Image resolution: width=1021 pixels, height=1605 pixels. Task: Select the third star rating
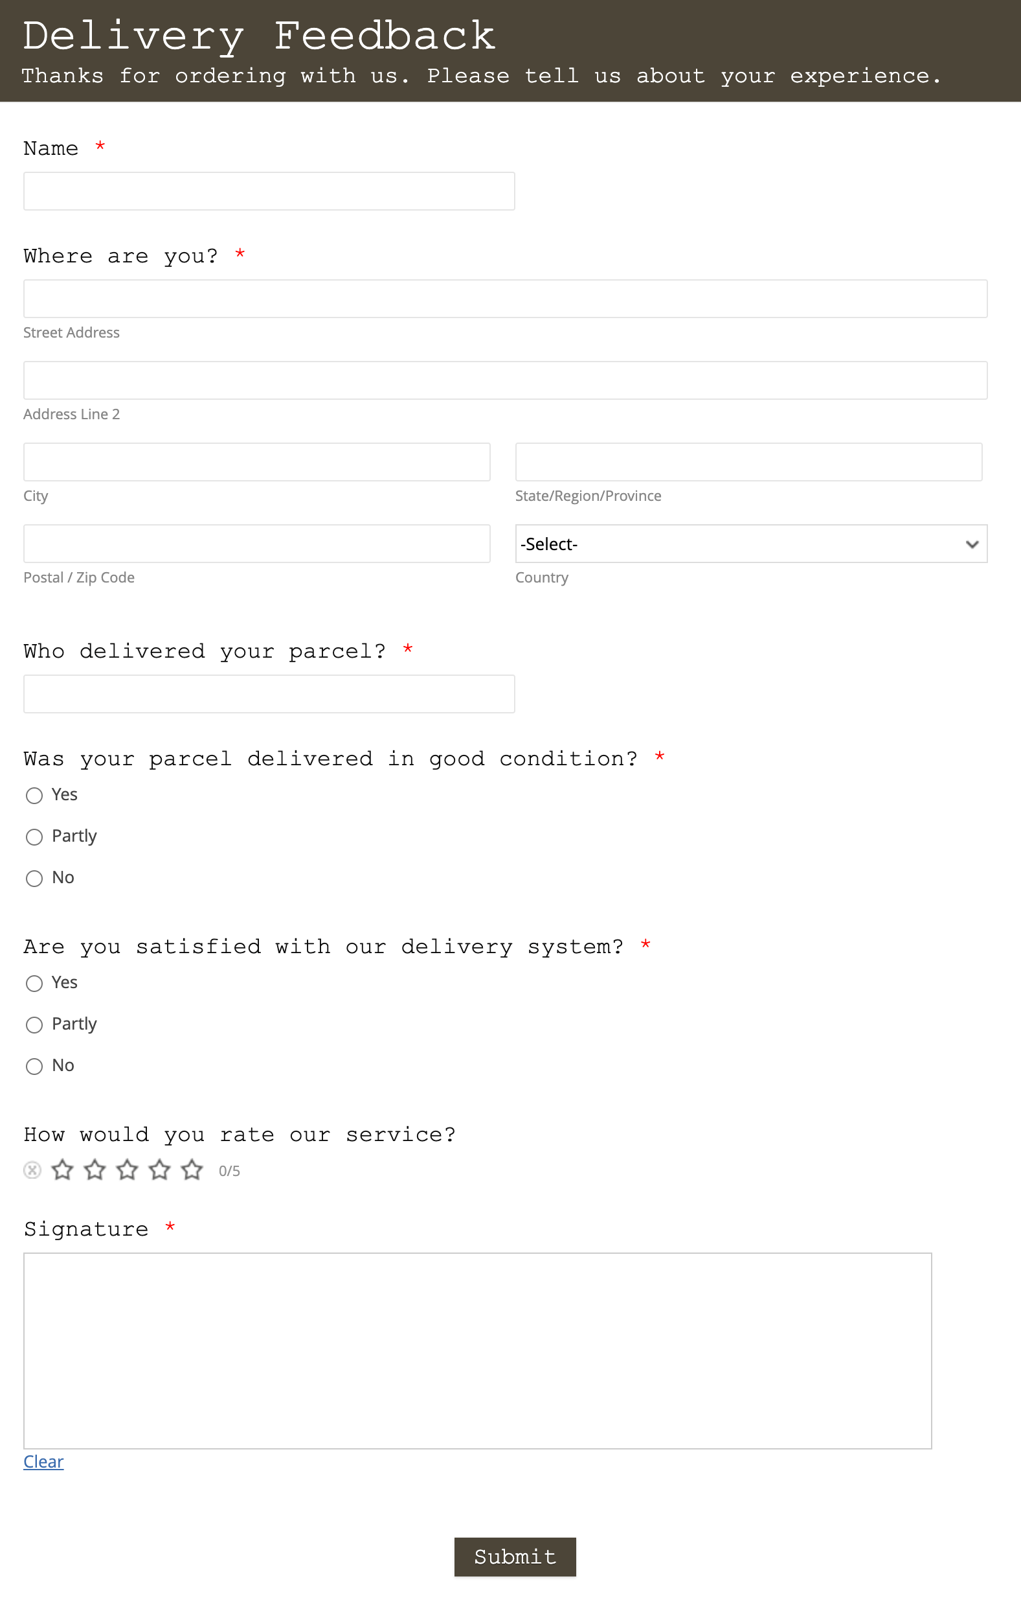[126, 1170]
